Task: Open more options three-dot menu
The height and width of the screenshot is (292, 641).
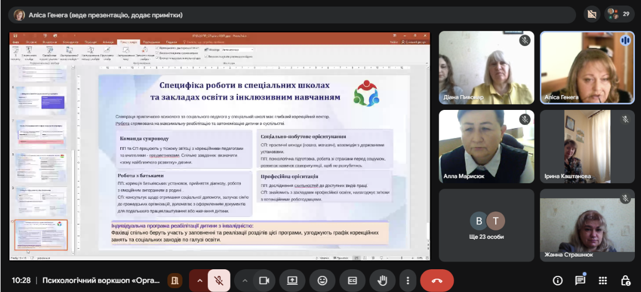Action: [408, 280]
